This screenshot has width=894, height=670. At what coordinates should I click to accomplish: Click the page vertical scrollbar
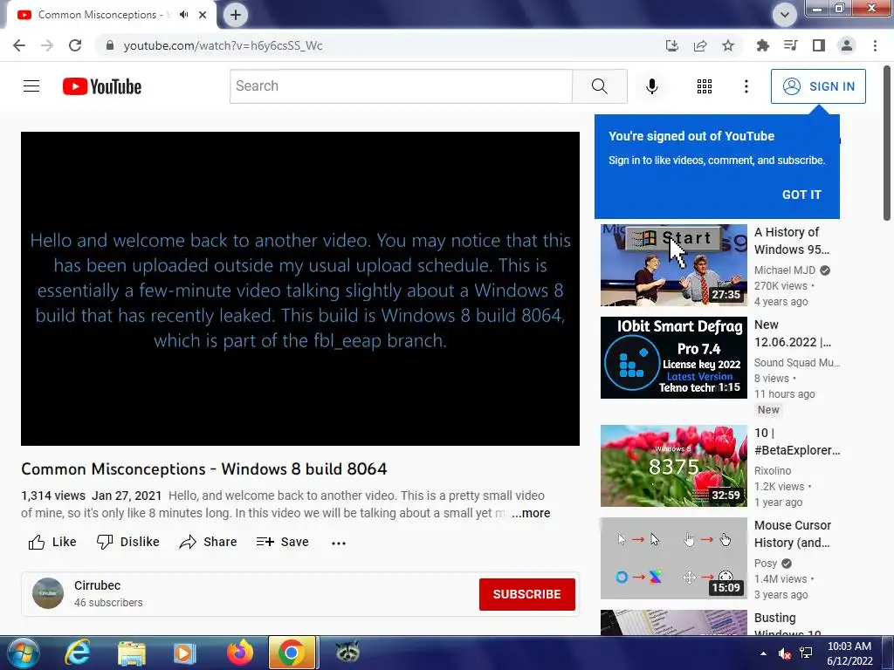[x=887, y=142]
